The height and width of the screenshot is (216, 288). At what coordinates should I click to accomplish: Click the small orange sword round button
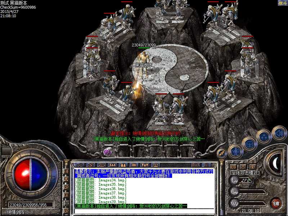tap(222, 154)
